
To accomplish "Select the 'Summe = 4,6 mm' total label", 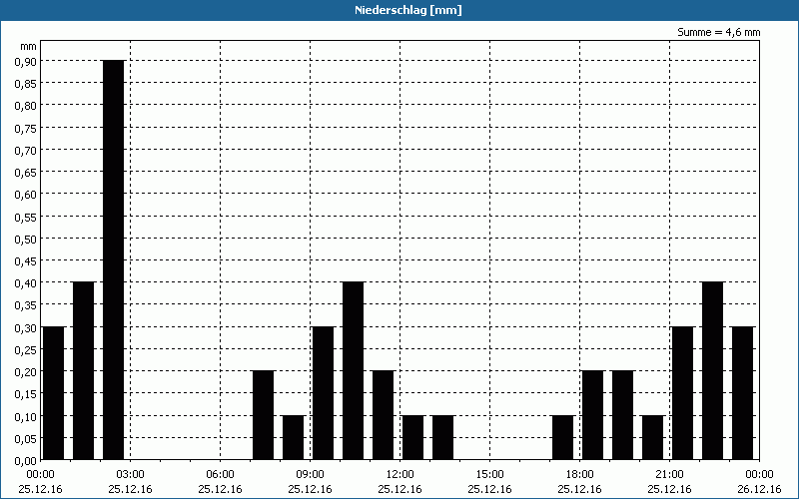I will (718, 32).
